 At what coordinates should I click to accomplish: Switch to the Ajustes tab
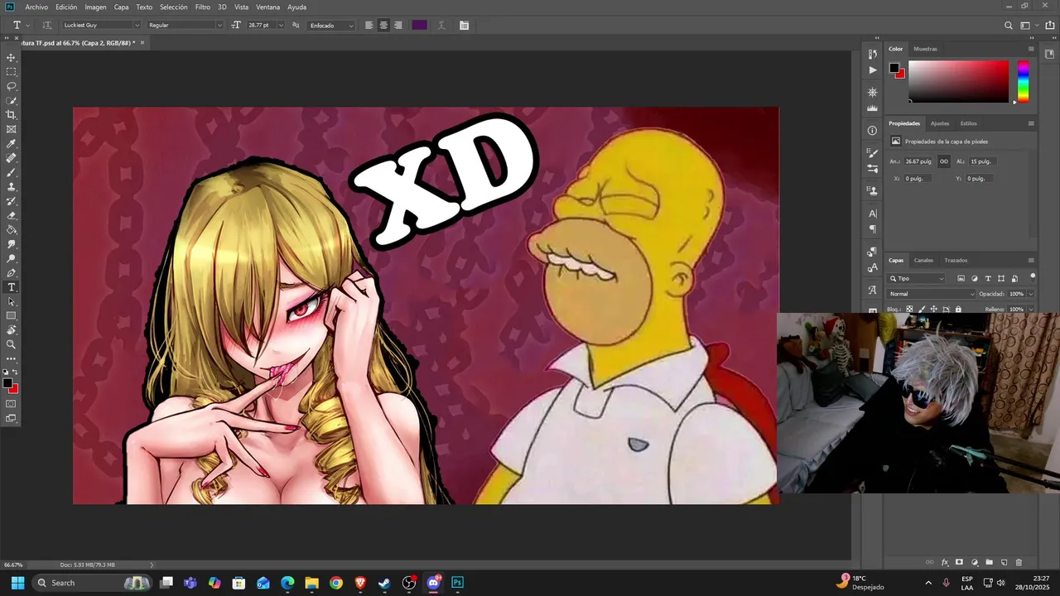pos(940,123)
